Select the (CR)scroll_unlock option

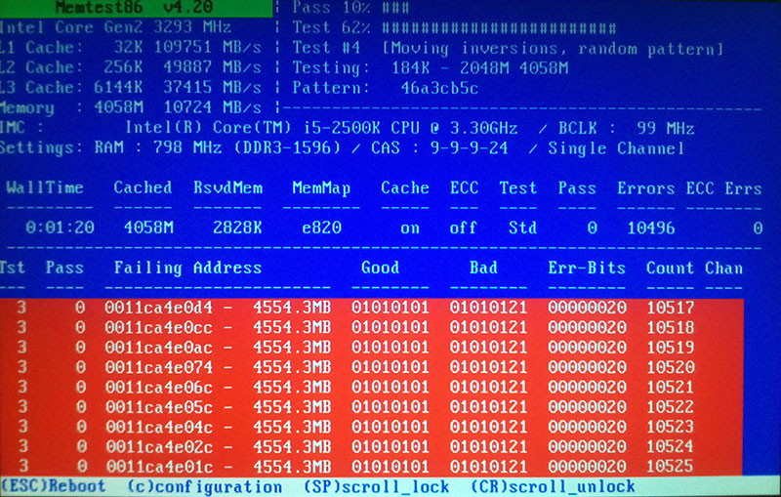pyautogui.click(x=553, y=486)
